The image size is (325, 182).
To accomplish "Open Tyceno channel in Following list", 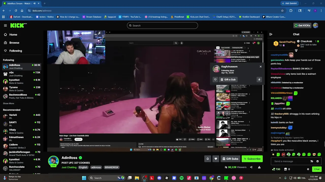I will pos(22,89).
